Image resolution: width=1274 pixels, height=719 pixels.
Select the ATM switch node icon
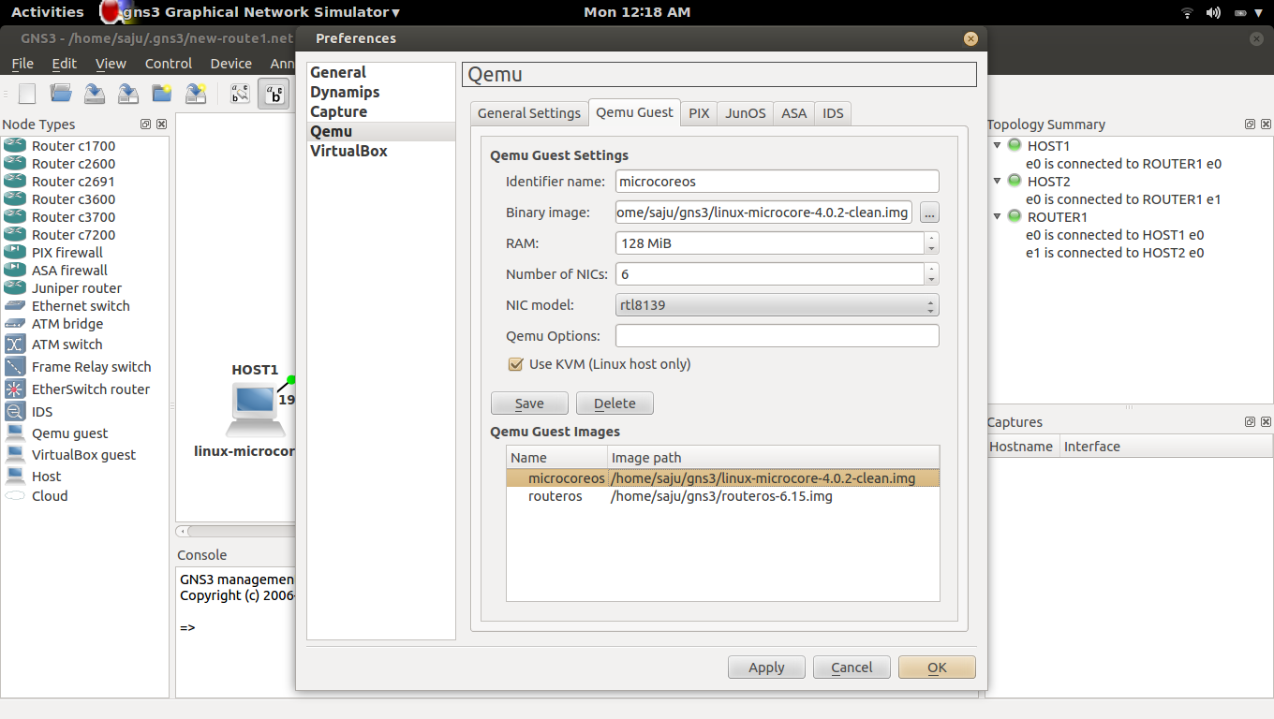15,345
